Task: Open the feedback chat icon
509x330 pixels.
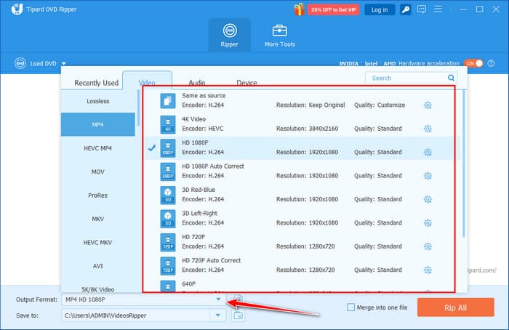Action: pos(422,9)
